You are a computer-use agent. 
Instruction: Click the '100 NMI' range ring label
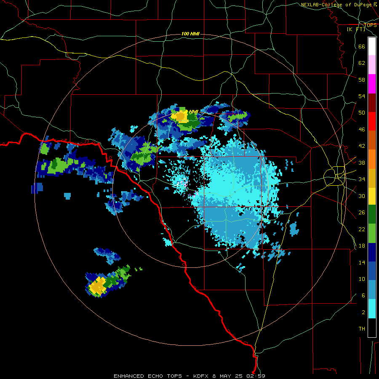coord(190,34)
